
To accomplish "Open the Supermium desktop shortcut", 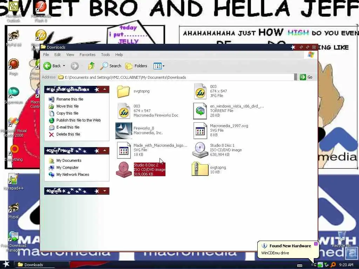I will tap(13, 96).
